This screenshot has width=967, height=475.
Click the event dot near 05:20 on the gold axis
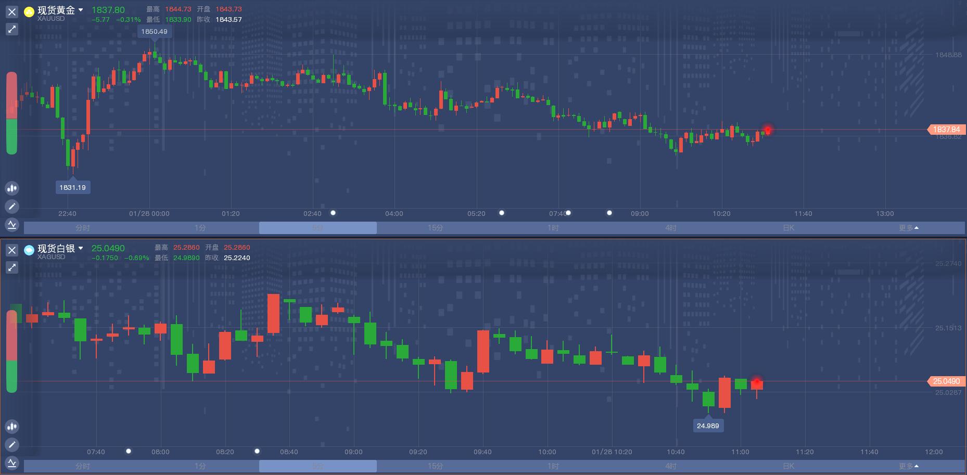click(x=502, y=213)
